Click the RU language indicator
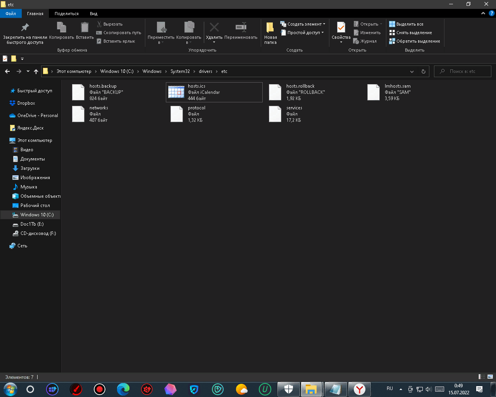 coord(390,388)
